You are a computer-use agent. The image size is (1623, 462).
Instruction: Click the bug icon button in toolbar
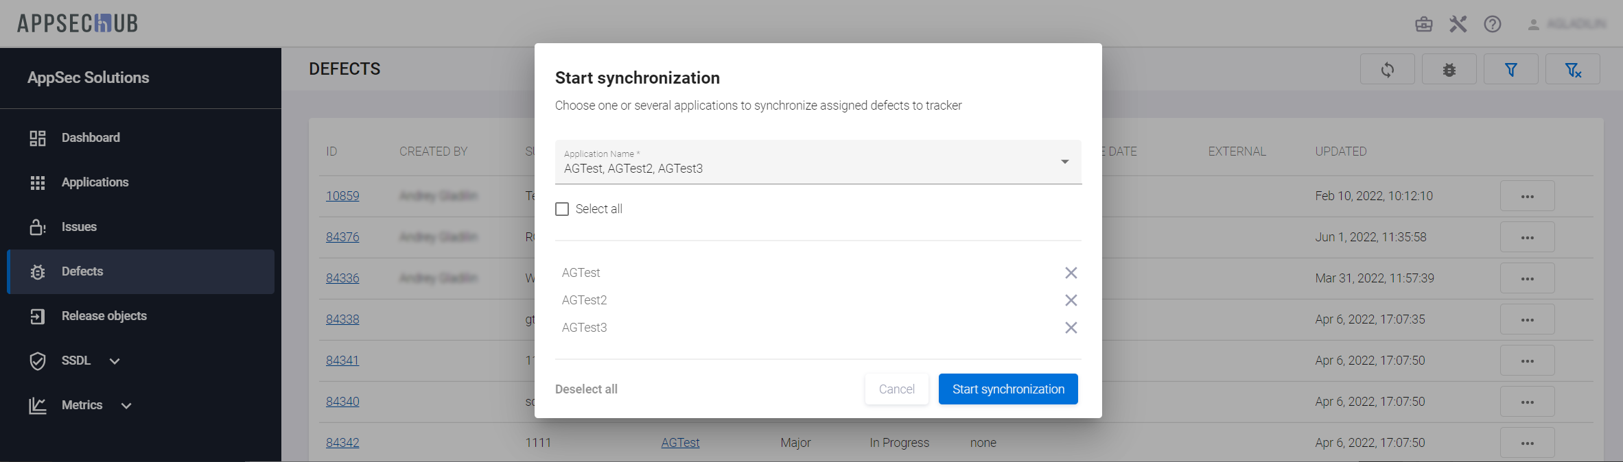1449,70
